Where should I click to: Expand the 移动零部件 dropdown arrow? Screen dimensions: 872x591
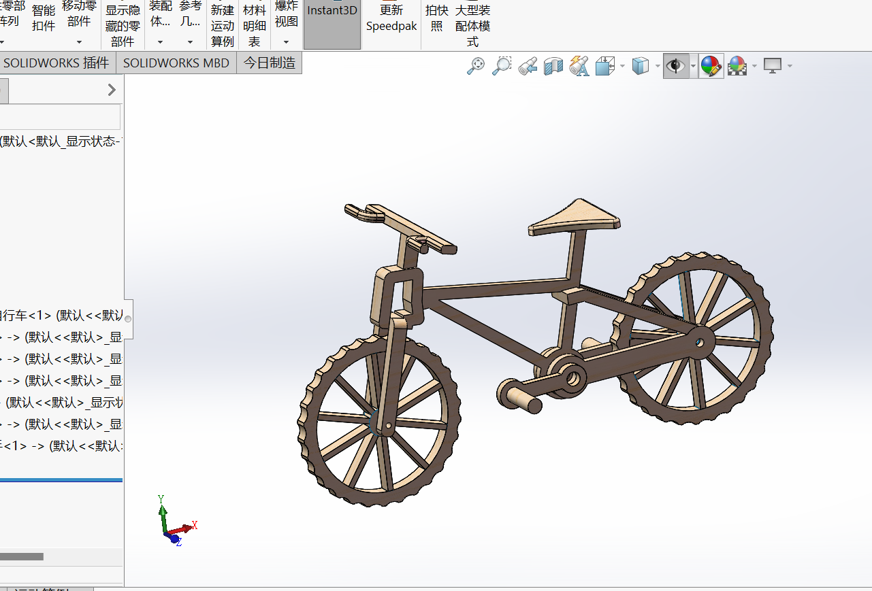79,42
